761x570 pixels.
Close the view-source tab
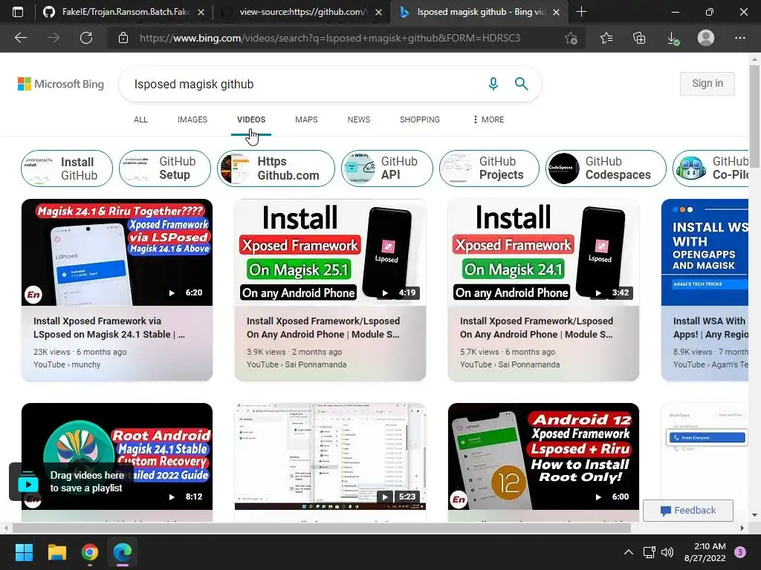(379, 13)
